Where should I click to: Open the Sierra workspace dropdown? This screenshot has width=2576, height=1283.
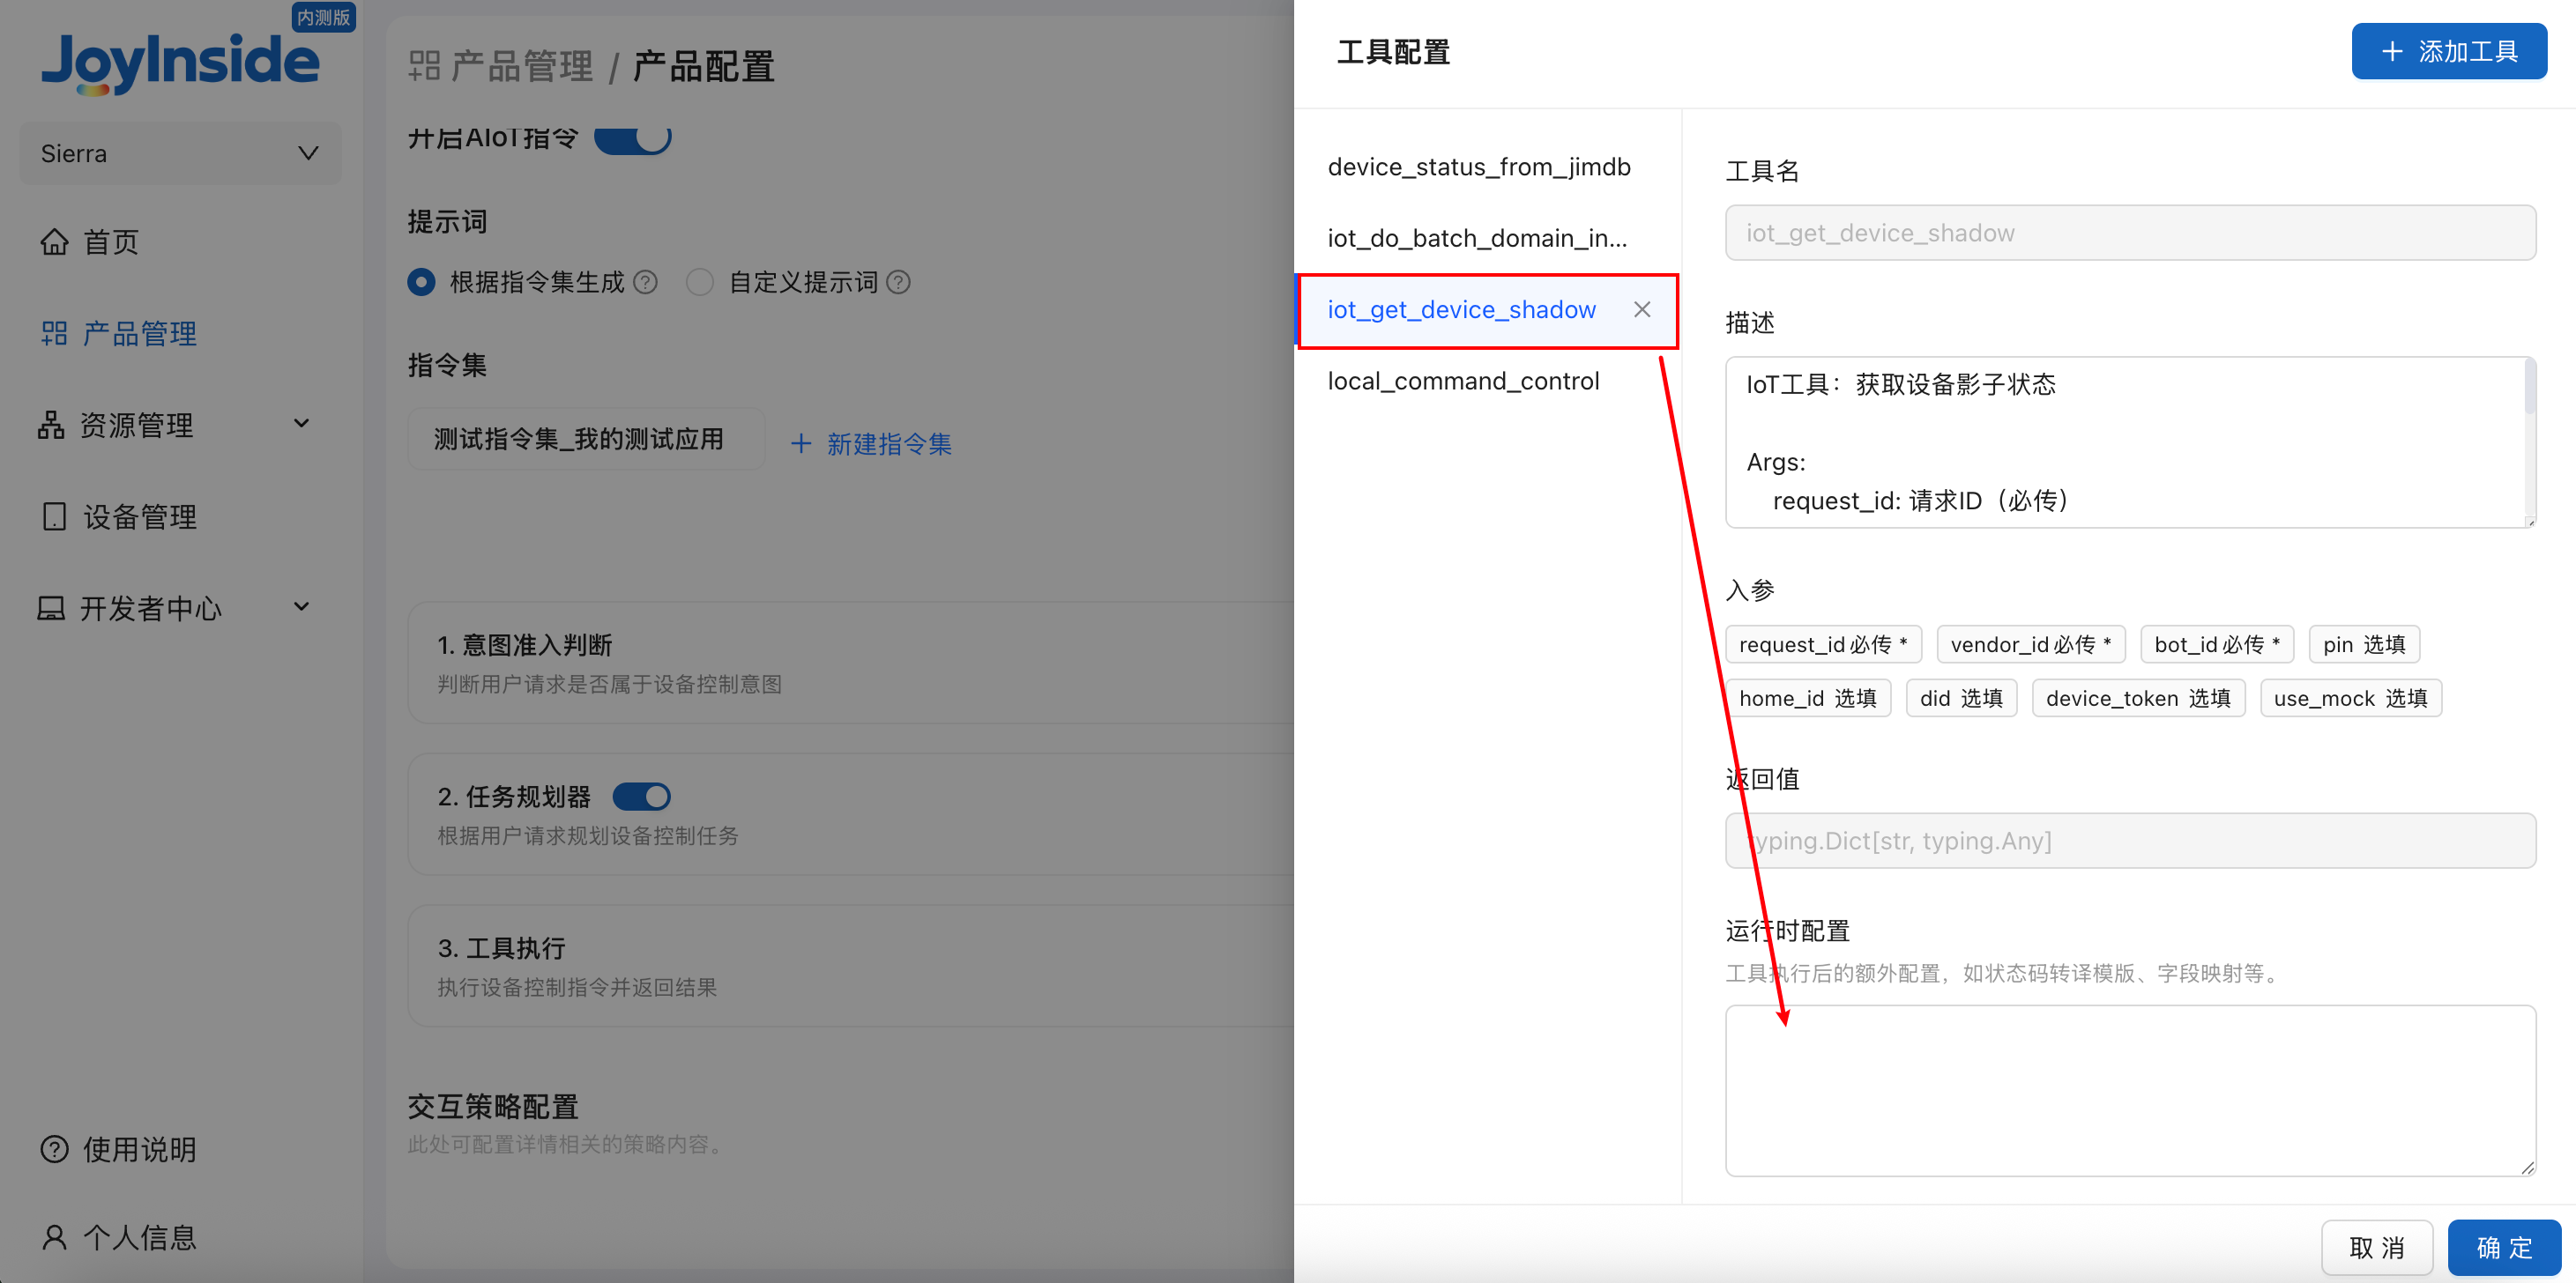(x=181, y=152)
